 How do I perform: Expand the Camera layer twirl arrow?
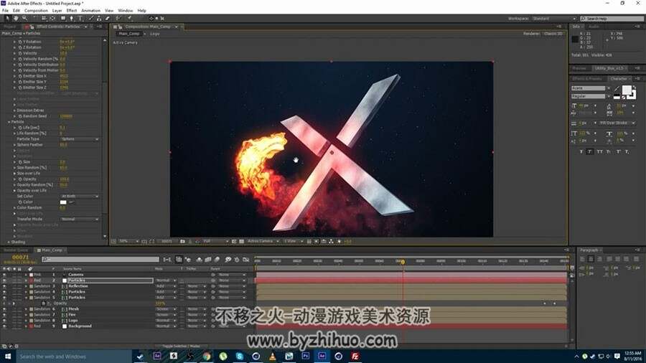26,275
